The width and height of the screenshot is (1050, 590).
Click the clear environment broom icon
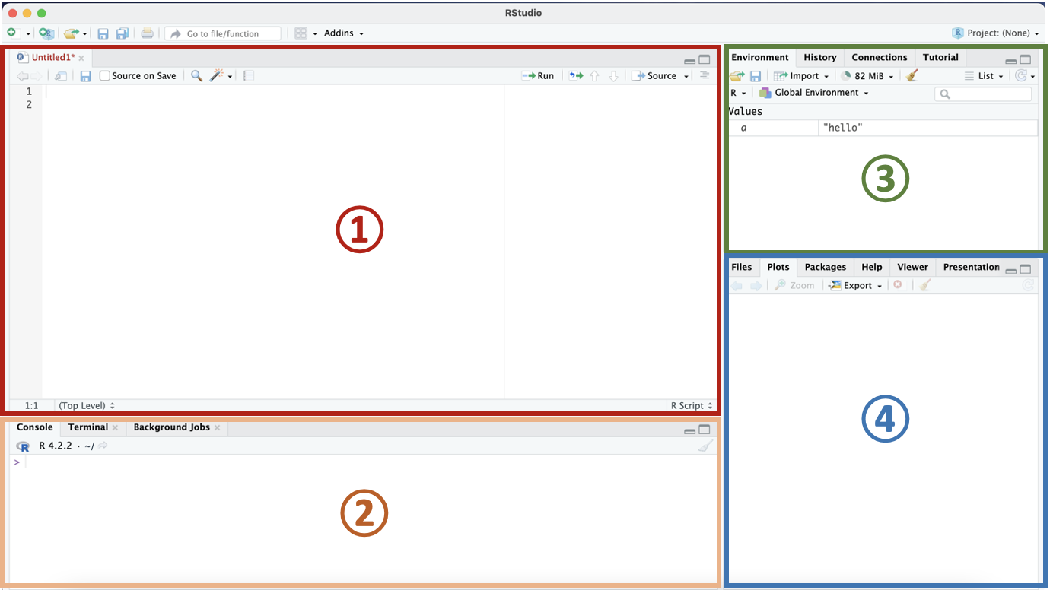[913, 75]
